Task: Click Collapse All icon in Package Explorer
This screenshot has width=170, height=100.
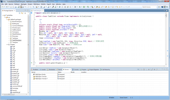Action: click(20, 13)
